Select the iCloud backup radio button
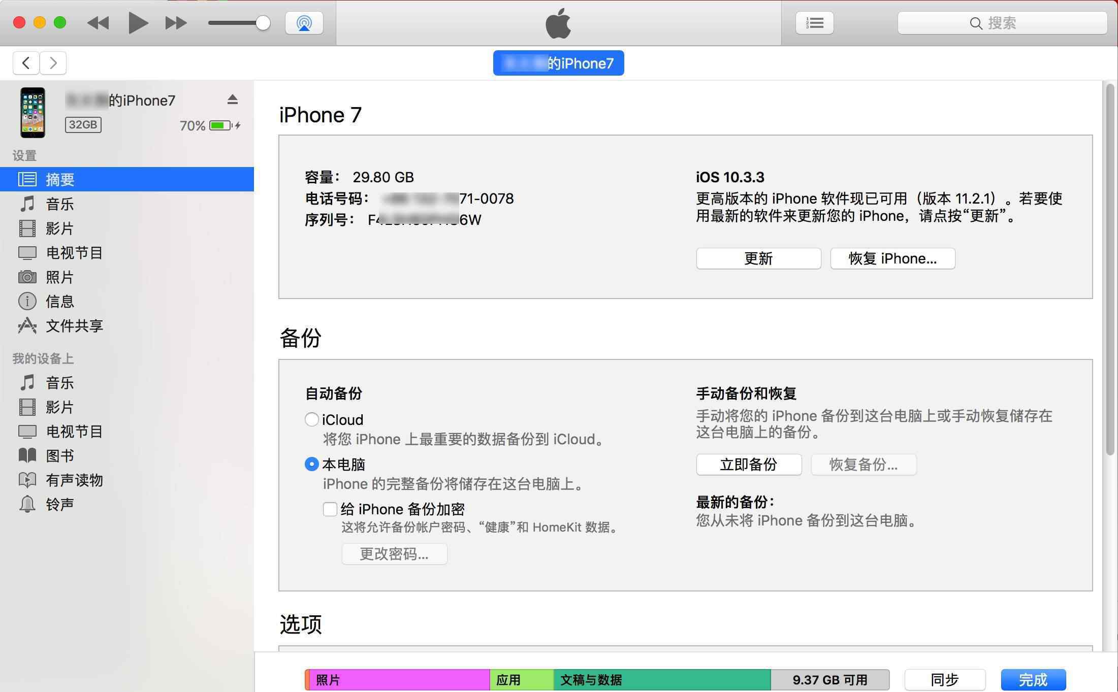Viewport: 1118px width, 692px height. click(311, 419)
